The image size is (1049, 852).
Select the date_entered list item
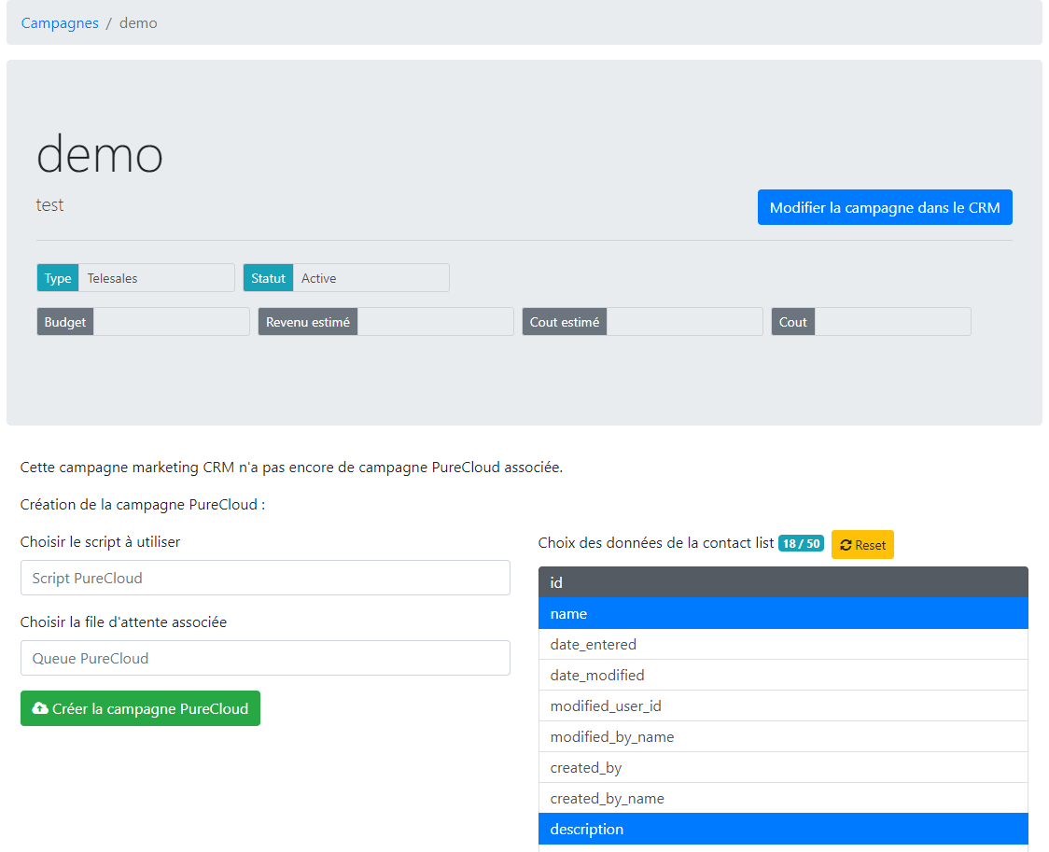point(782,645)
